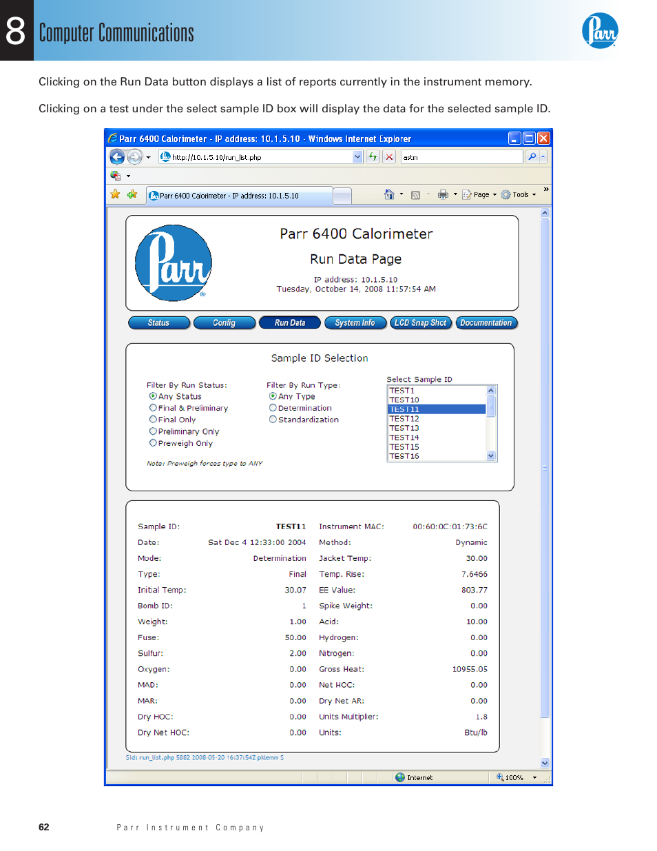Select TEST10 in the sample ID list
Image resolution: width=657 pixels, height=851 pixels.
click(x=437, y=400)
